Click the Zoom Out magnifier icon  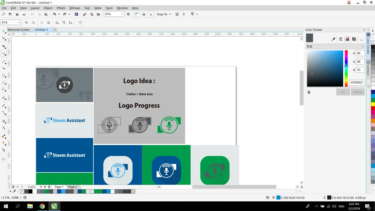pyautogui.click(x=33, y=23)
